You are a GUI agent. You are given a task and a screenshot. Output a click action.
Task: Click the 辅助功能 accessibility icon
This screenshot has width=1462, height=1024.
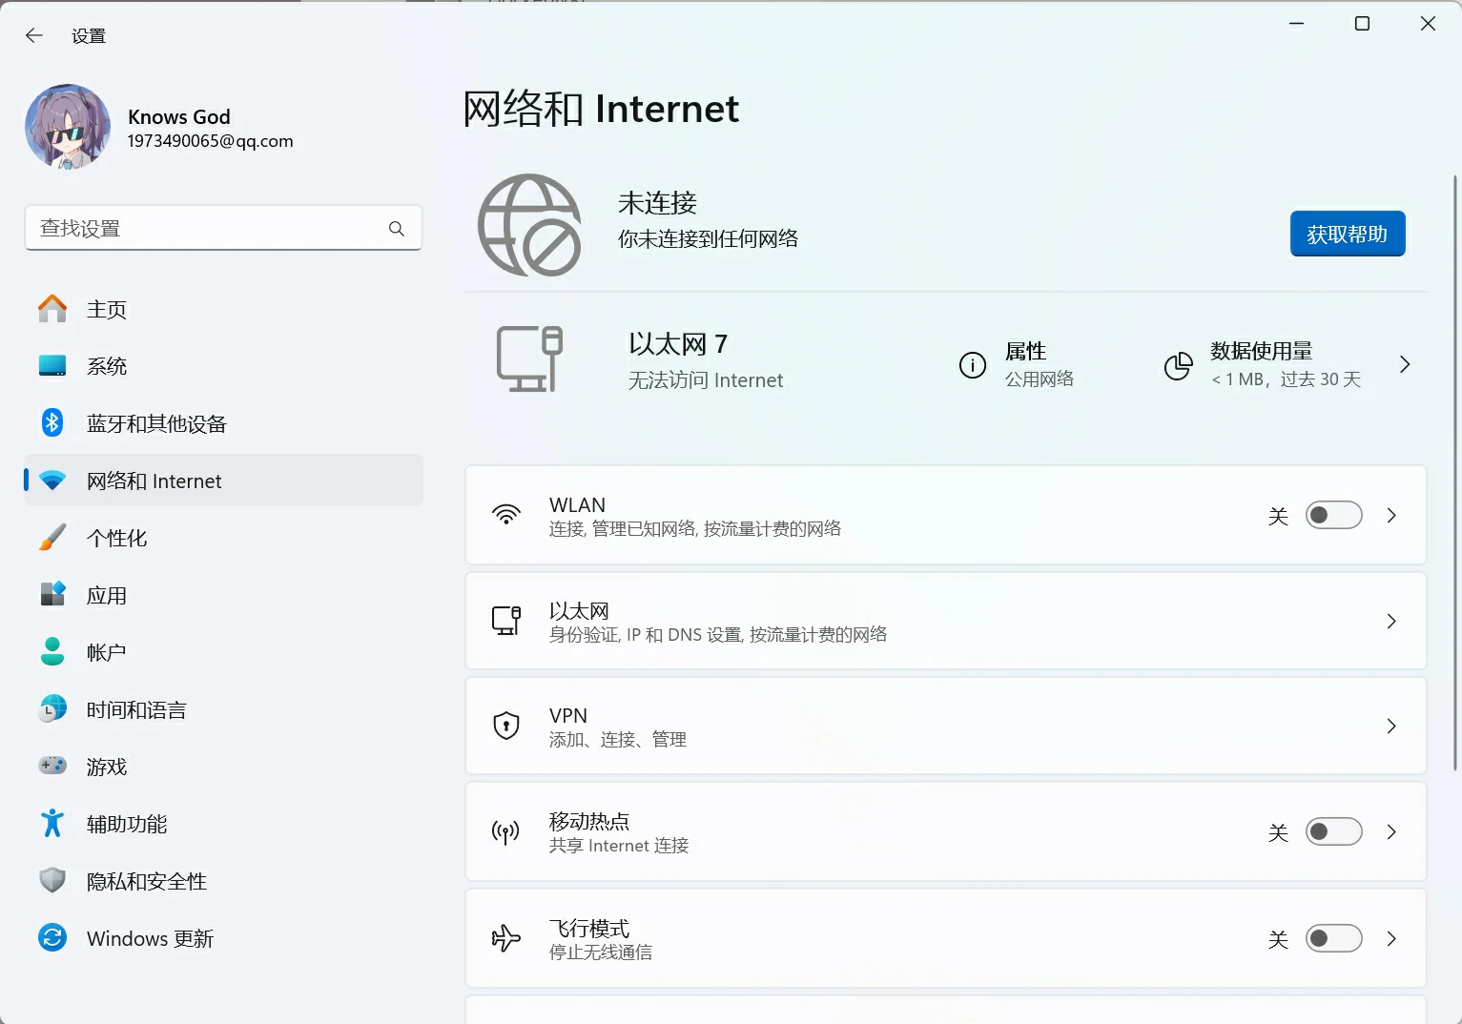[x=52, y=823]
